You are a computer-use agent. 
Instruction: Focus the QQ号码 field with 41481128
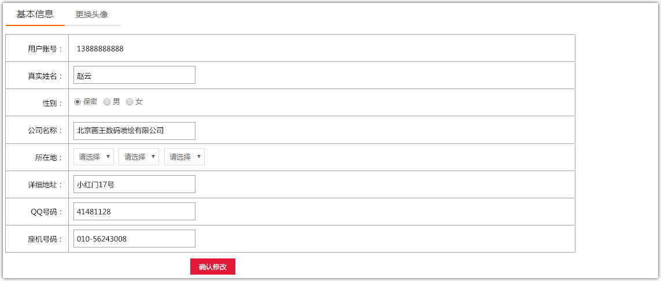(134, 212)
